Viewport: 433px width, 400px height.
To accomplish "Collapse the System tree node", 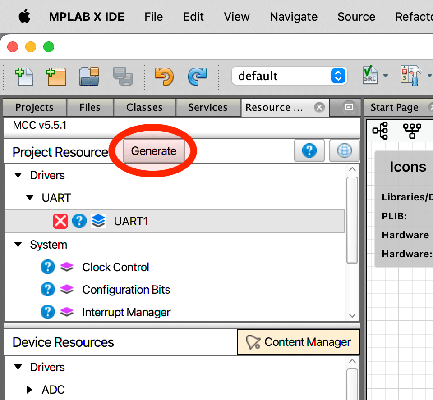I will pos(18,245).
